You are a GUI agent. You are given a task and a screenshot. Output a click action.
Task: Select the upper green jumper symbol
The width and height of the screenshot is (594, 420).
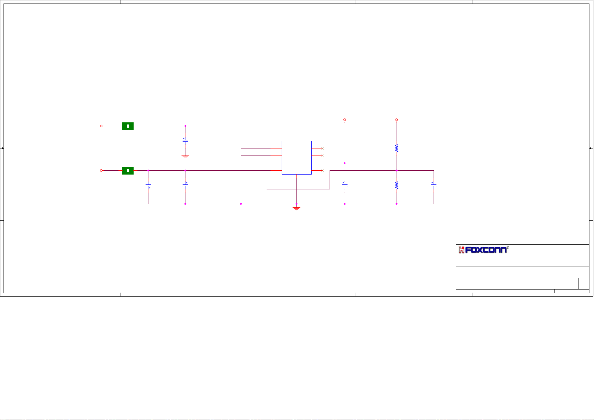pos(128,126)
